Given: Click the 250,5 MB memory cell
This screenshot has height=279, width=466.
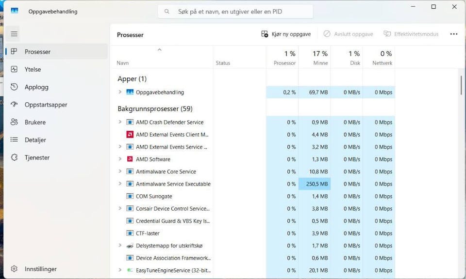Looking at the screenshot, I should (x=315, y=184).
